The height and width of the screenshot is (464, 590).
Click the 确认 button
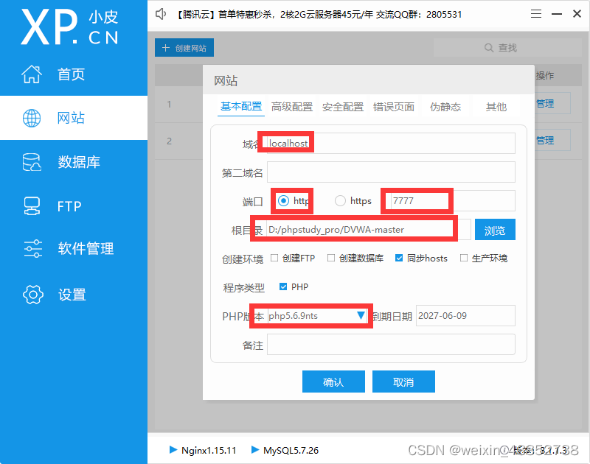pos(333,382)
